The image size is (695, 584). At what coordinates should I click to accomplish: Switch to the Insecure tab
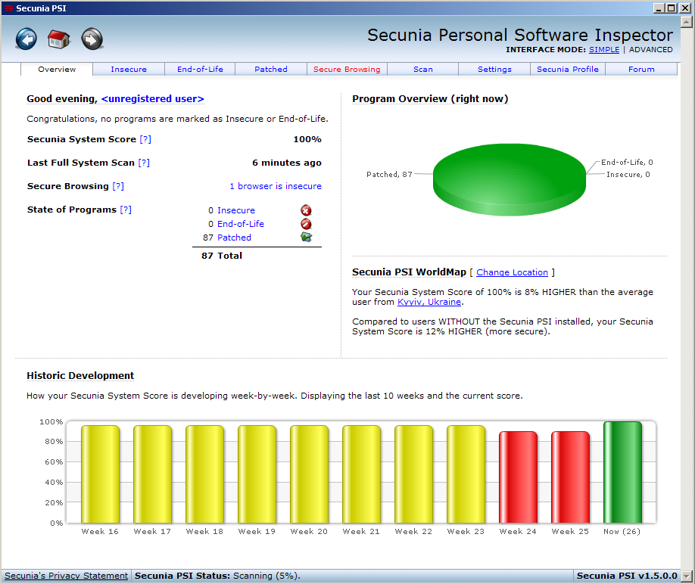tap(129, 69)
